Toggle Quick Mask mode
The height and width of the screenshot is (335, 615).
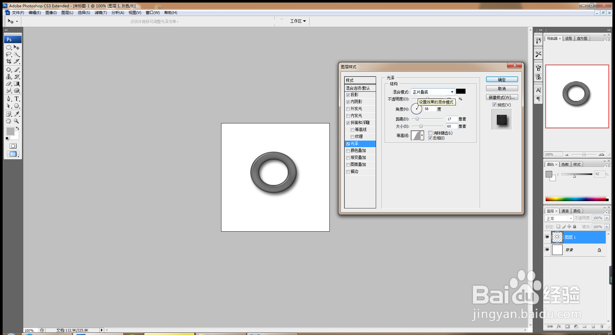pyautogui.click(x=13, y=146)
